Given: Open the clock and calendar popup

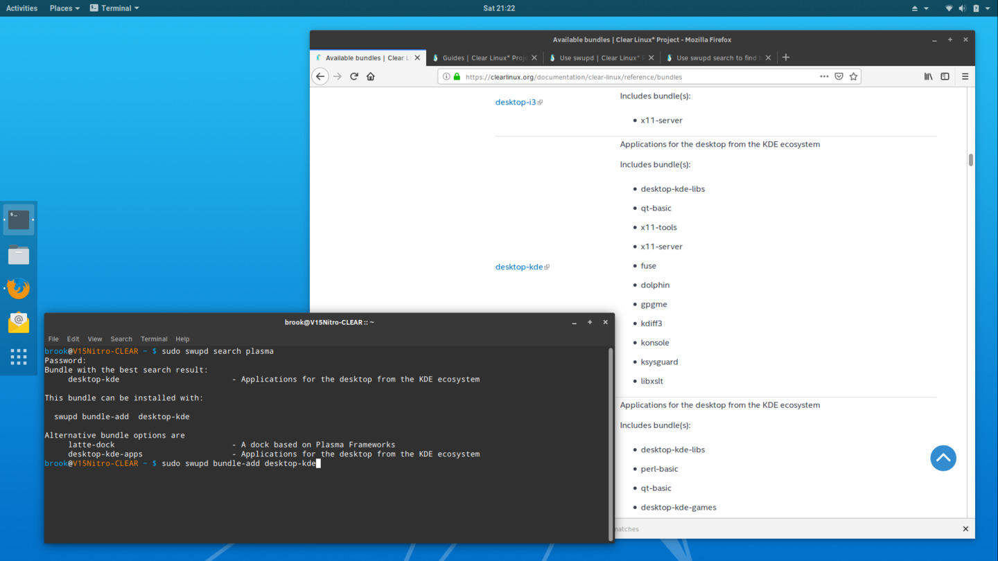Looking at the screenshot, I should [499, 8].
